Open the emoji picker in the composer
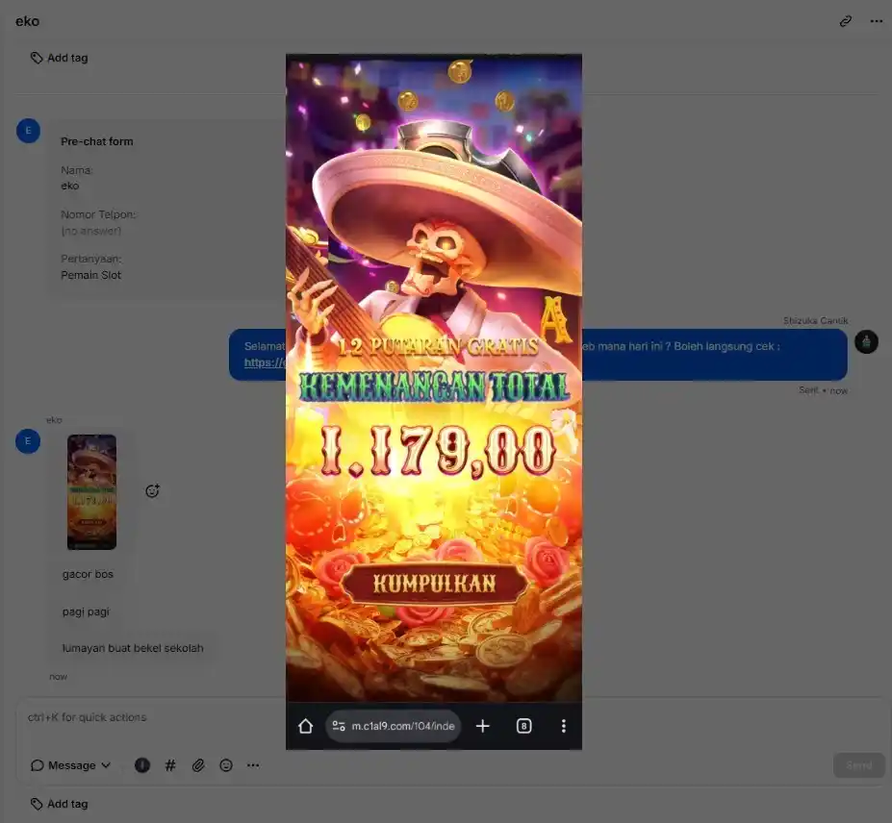This screenshot has width=892, height=823. [x=226, y=765]
